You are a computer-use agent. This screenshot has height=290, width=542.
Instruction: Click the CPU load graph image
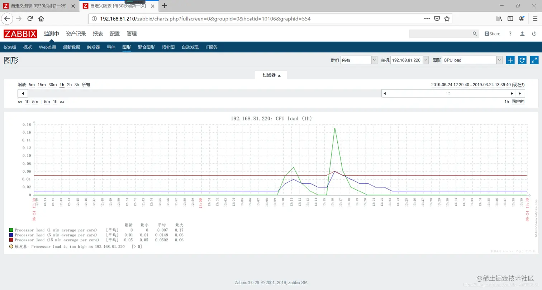271,182
